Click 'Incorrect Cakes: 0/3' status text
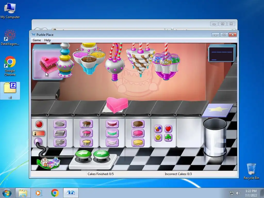This screenshot has width=264, height=198. [x=178, y=174]
